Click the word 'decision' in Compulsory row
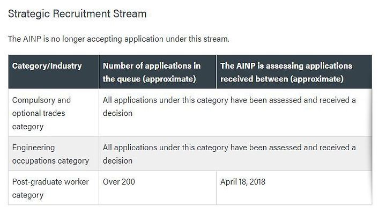The width and height of the screenshot is (386, 213). pyautogui.click(x=117, y=113)
